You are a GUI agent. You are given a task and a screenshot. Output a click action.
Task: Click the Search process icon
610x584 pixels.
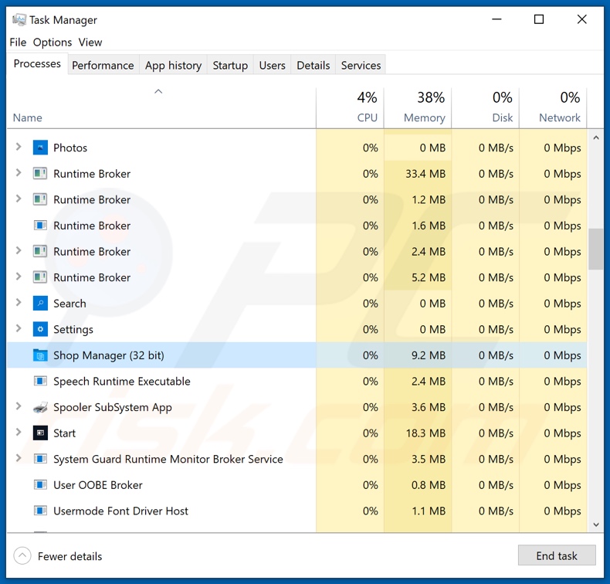point(40,304)
